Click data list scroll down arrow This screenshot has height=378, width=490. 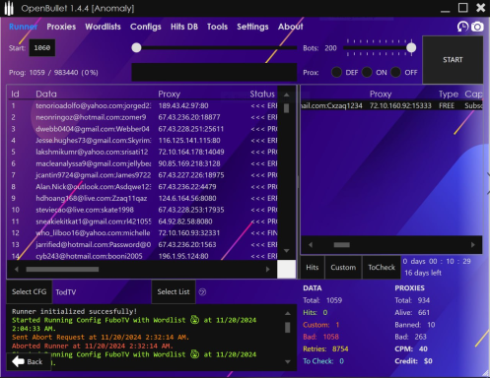coord(286,251)
